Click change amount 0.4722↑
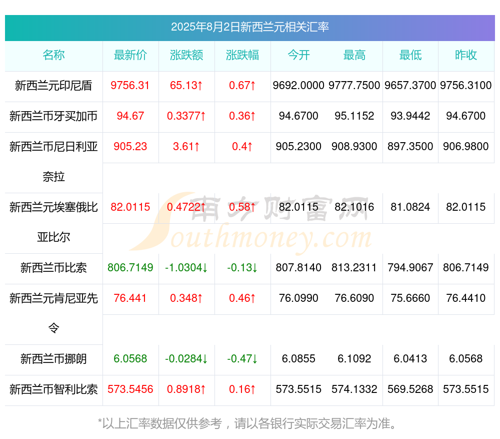The image size is (500, 439). coord(186,207)
